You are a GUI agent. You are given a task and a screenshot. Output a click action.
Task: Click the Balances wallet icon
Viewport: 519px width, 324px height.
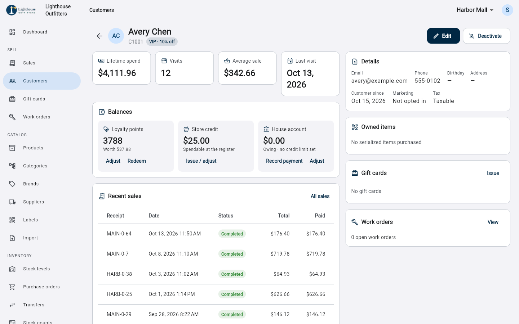tap(102, 112)
